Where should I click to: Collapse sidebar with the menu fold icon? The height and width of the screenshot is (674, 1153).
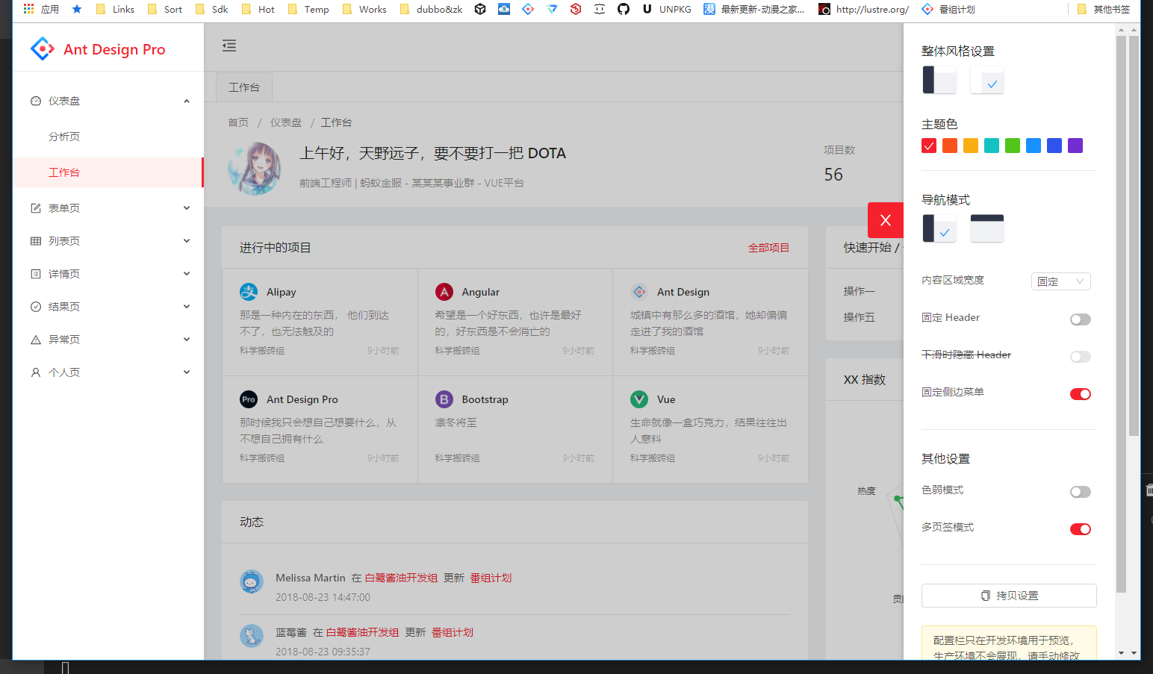click(x=229, y=46)
